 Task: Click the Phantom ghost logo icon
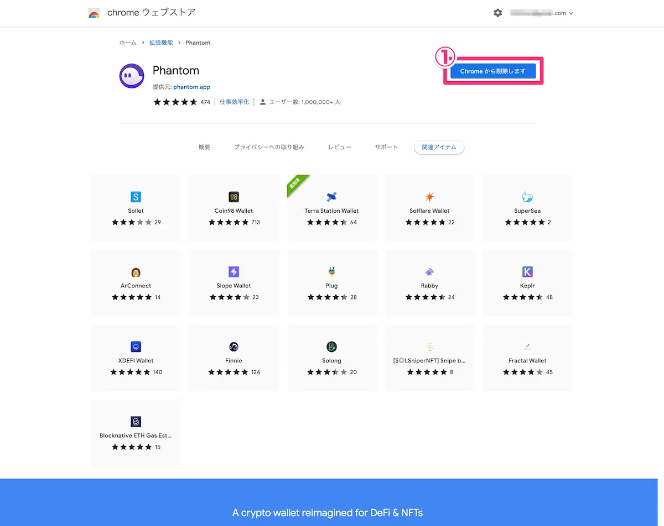(132, 76)
